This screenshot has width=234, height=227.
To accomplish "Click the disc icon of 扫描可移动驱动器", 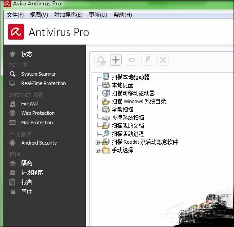I will pyautogui.click(x=106, y=93).
